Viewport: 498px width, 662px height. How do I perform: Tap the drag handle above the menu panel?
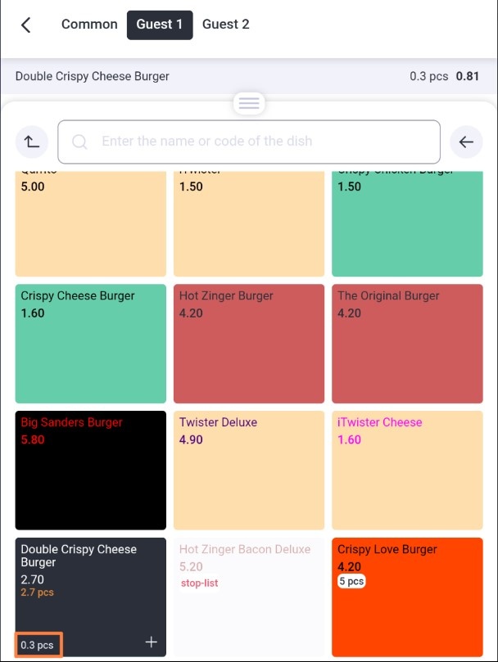coord(249,103)
